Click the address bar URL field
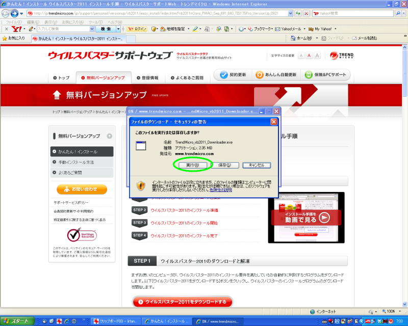Viewport: 408px width, 326px height. 157,13
